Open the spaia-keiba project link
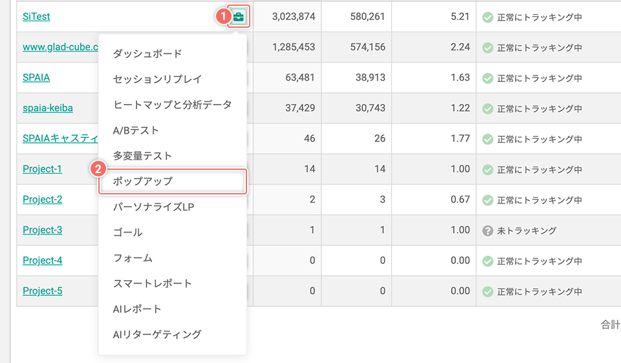This screenshot has height=363, width=621. (x=48, y=108)
